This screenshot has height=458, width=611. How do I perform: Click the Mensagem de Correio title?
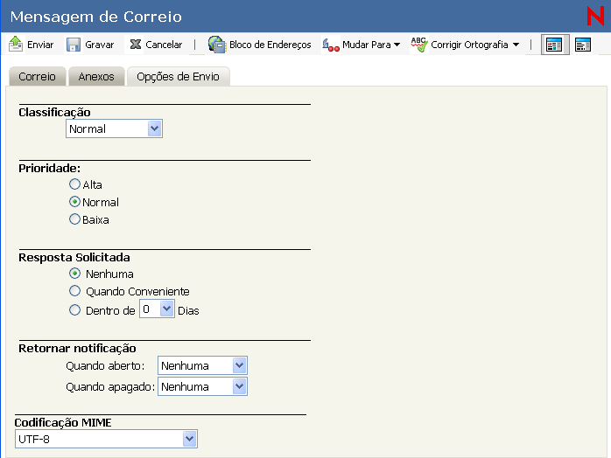(96, 17)
